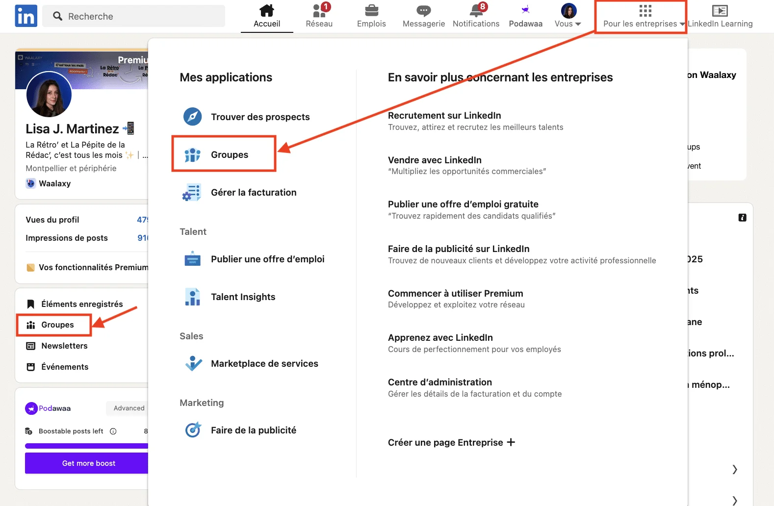The height and width of the screenshot is (506, 774).
Task: Open Recrutement sur LinkedIn link
Action: 444,115
